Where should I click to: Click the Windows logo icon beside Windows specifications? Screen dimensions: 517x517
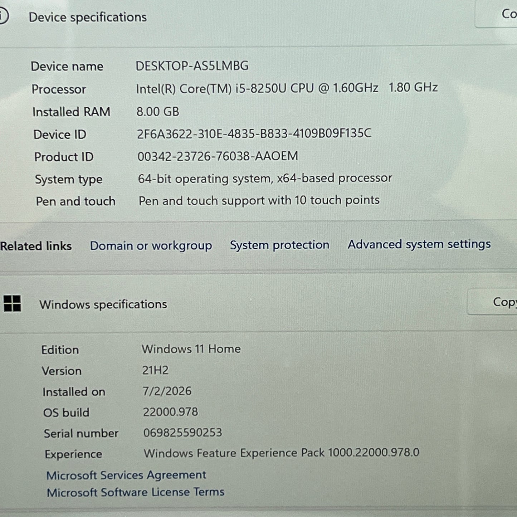[12, 303]
